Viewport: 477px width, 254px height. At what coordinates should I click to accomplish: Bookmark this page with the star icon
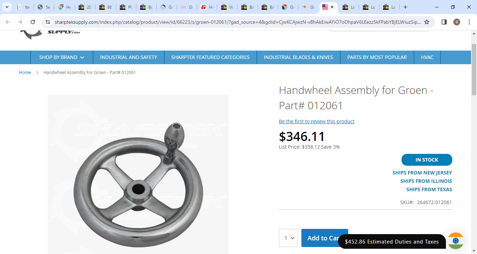427,22
